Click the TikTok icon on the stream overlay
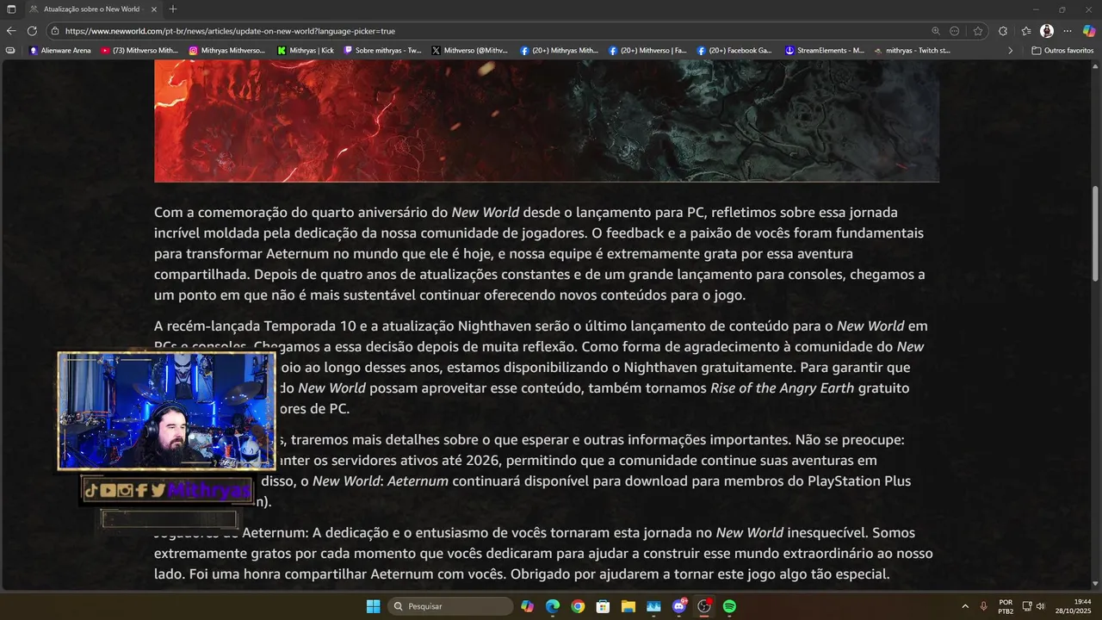Viewport: 1102px width, 620px height. (x=91, y=491)
